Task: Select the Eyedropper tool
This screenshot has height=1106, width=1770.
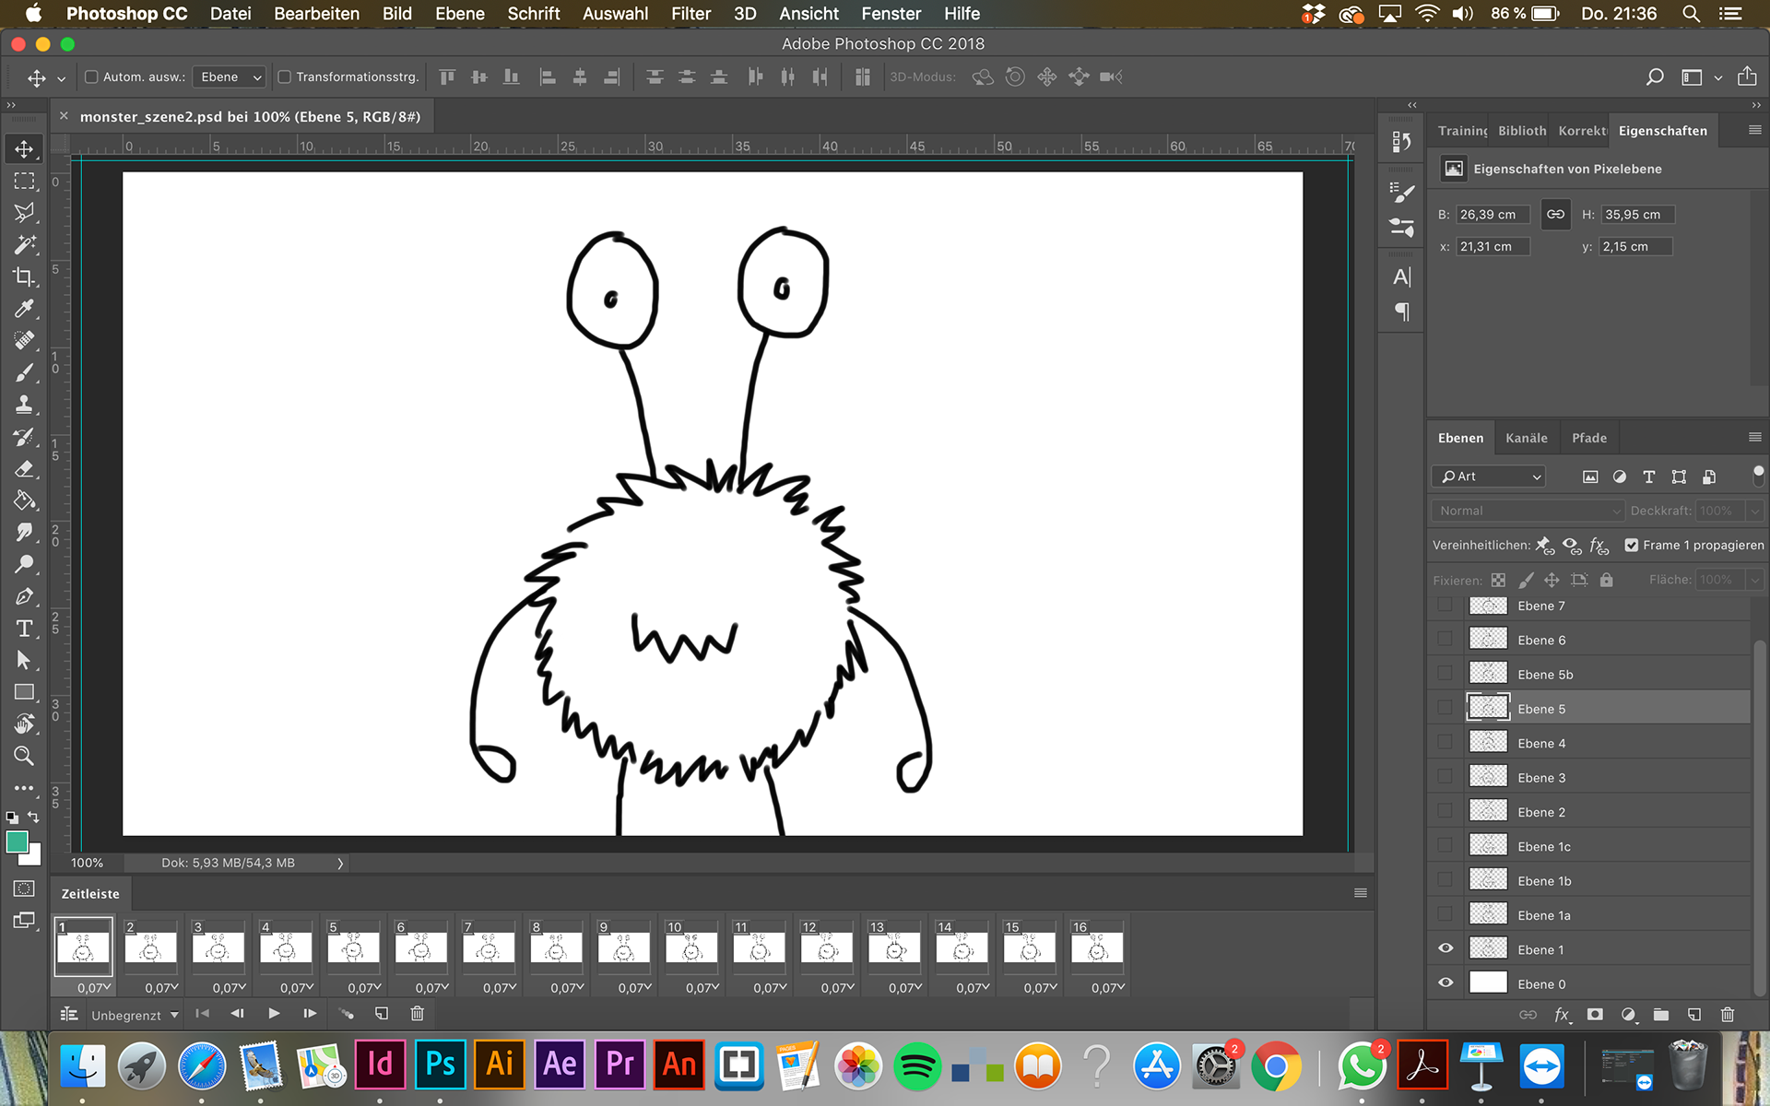Action: (x=24, y=309)
